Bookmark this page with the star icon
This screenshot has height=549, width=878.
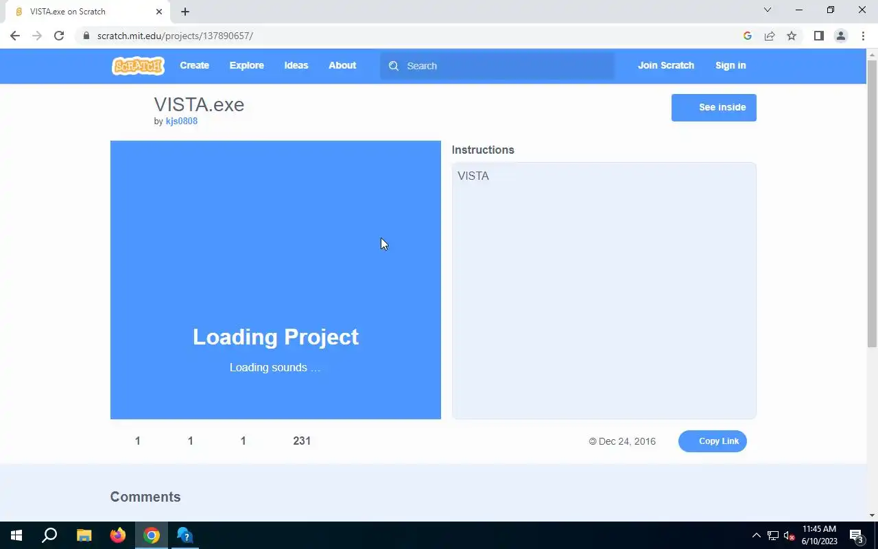[792, 36]
